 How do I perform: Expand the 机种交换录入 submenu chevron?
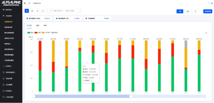[x=19, y=72]
